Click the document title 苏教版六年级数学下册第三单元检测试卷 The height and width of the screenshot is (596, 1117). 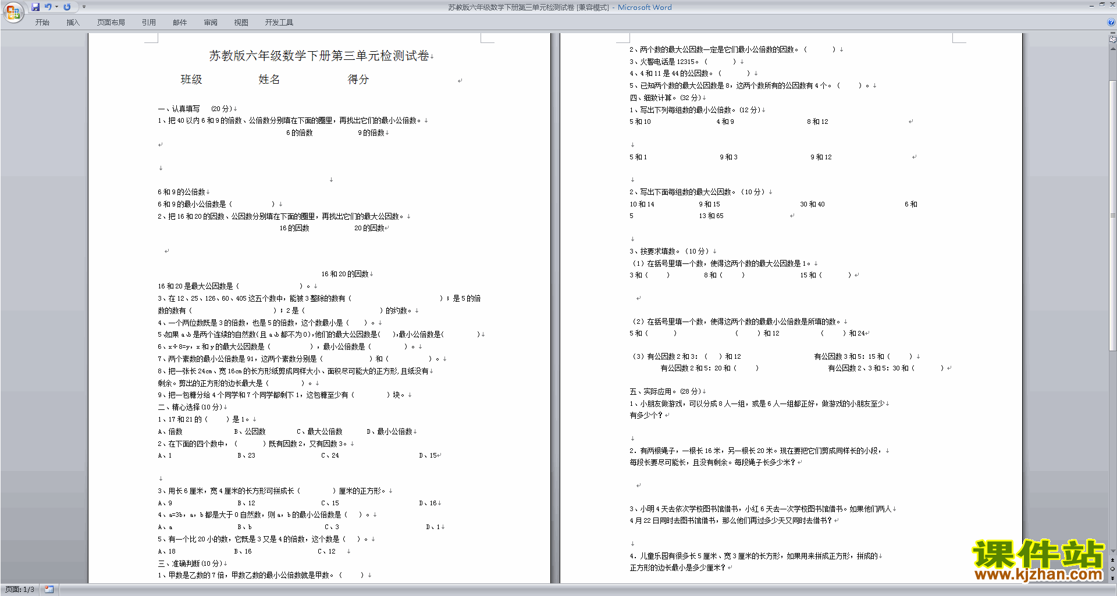(x=319, y=56)
